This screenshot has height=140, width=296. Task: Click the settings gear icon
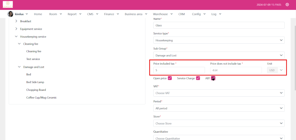pyautogui.click(x=287, y=5)
